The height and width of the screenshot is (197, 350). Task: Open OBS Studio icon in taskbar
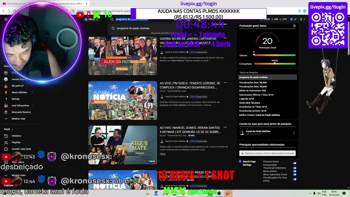pyautogui.click(x=219, y=193)
